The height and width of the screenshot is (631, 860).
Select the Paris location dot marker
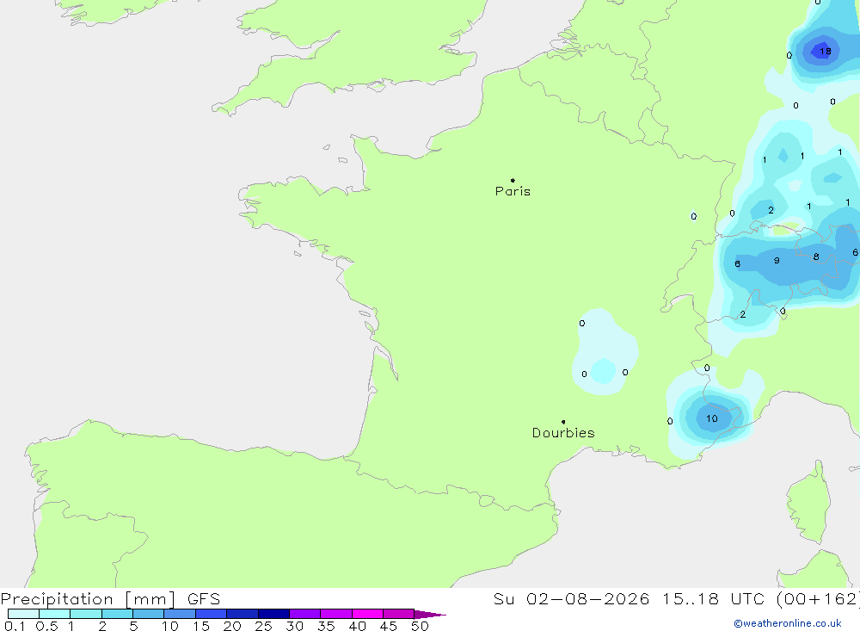[513, 180]
